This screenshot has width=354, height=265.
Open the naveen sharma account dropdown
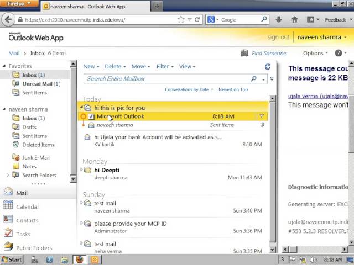point(322,37)
